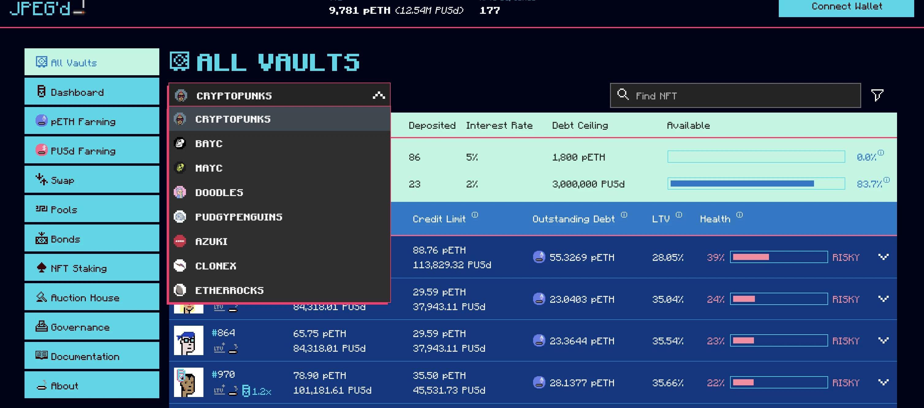This screenshot has height=408, width=924.
Task: Open Governance in the sidebar
Action: (x=92, y=327)
